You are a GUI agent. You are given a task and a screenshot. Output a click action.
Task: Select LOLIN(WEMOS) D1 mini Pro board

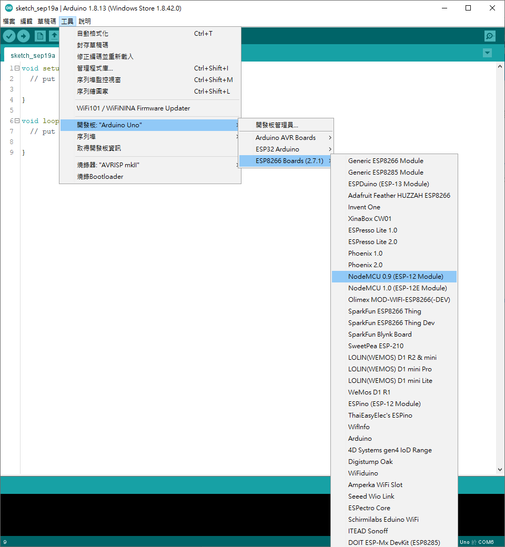tap(394, 369)
